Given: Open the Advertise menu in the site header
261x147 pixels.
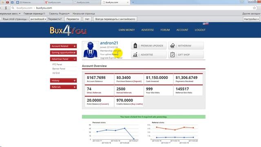Looking at the screenshot, I should tap(148, 30).
